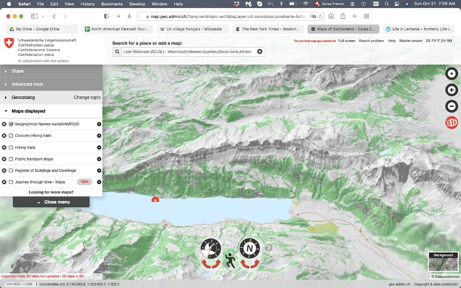Enable the Closures Hiking trails checkbox
Image resolution: width=461 pixels, height=288 pixels.
point(11,136)
